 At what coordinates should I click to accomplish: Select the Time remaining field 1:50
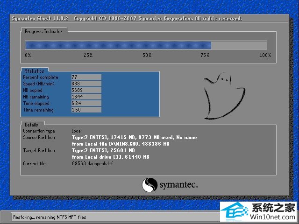86,110
